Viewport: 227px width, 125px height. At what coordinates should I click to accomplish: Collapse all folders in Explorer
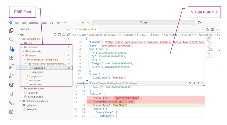[68, 35]
